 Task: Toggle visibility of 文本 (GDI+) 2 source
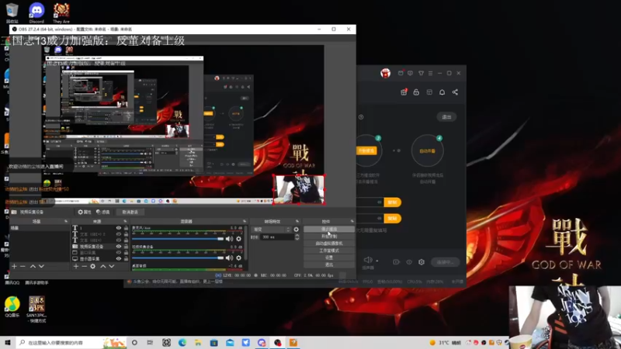(119, 234)
